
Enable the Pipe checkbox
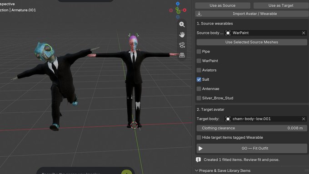pos(199,52)
